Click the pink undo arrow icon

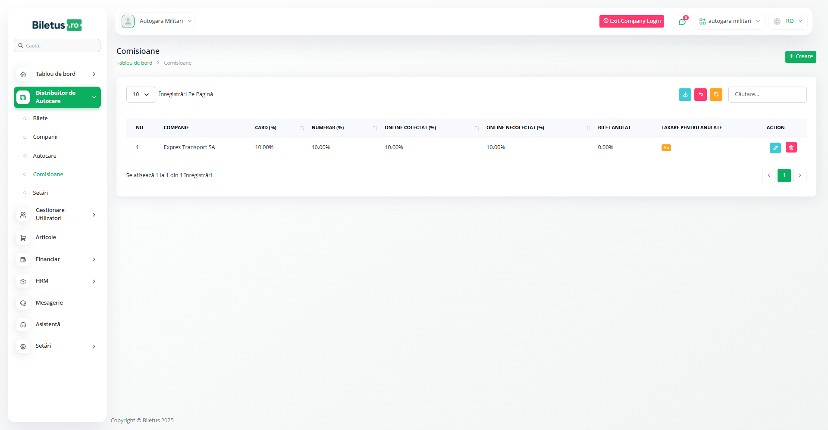point(700,94)
